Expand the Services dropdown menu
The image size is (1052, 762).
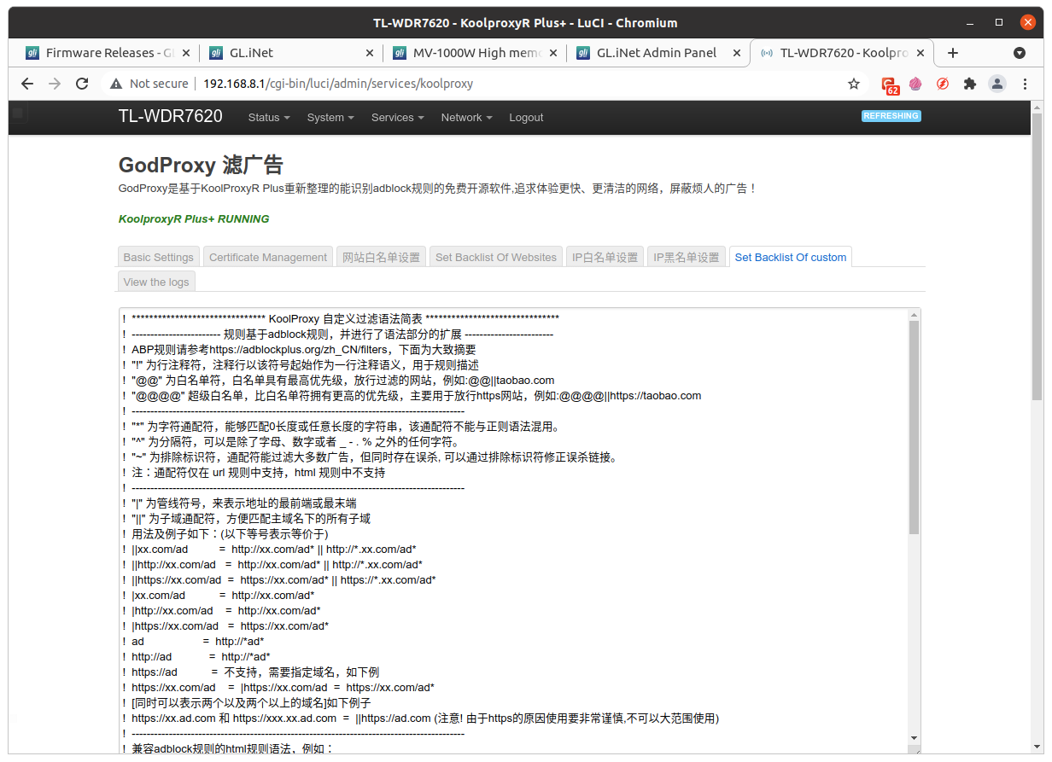coord(398,118)
